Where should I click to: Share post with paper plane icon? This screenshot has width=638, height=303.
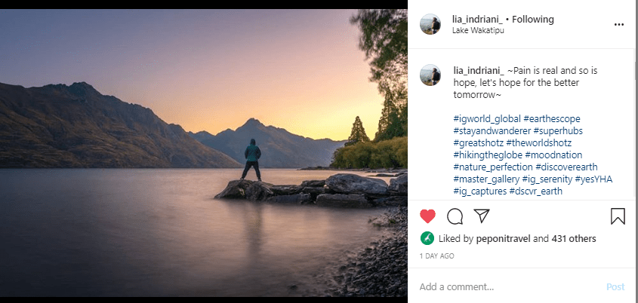coord(481,217)
